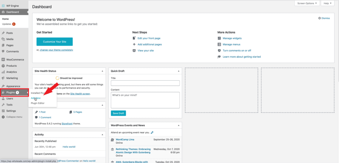Open the Home submenu item
Image resolution: width=339 pixels, height=163 pixels.
tap(5, 19)
